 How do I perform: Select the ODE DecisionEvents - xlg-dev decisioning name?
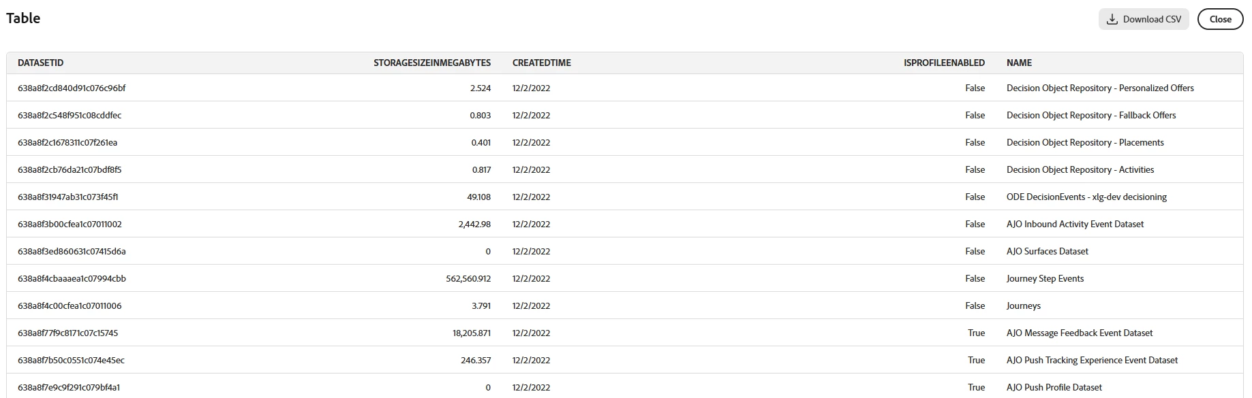point(1086,197)
